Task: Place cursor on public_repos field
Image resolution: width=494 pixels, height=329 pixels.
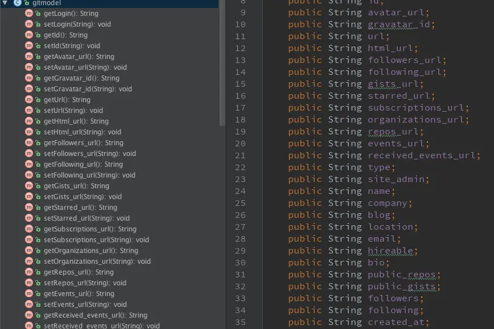Action: (x=401, y=275)
